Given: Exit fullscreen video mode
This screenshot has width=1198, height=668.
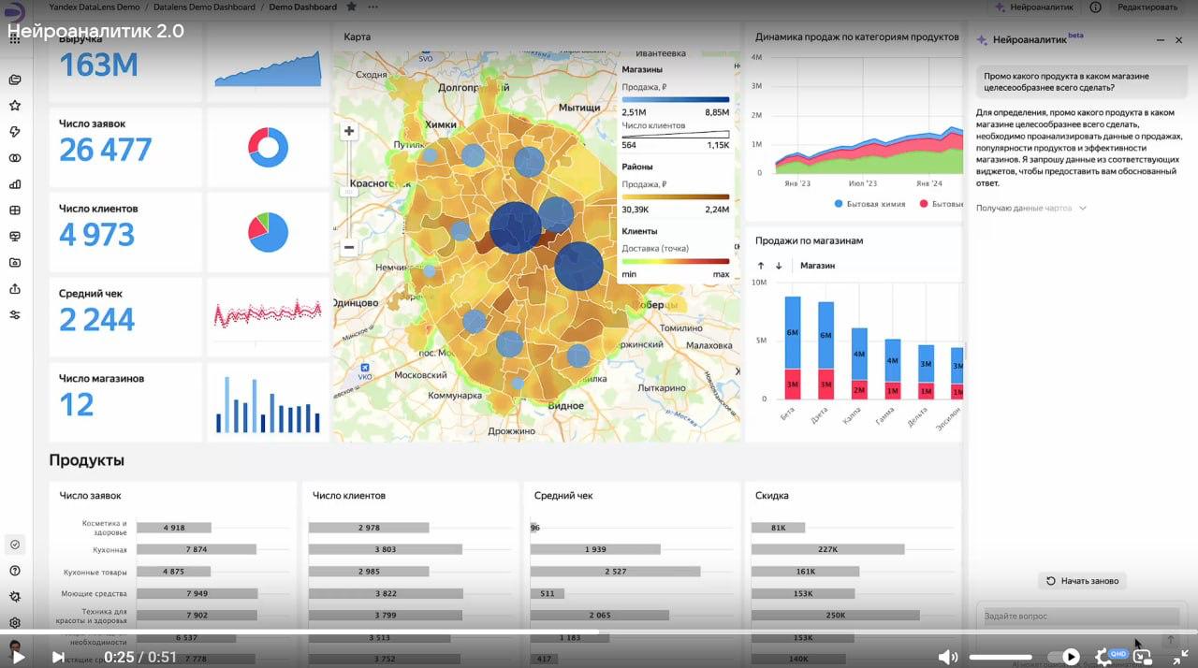Looking at the screenshot, I should [x=1180, y=657].
